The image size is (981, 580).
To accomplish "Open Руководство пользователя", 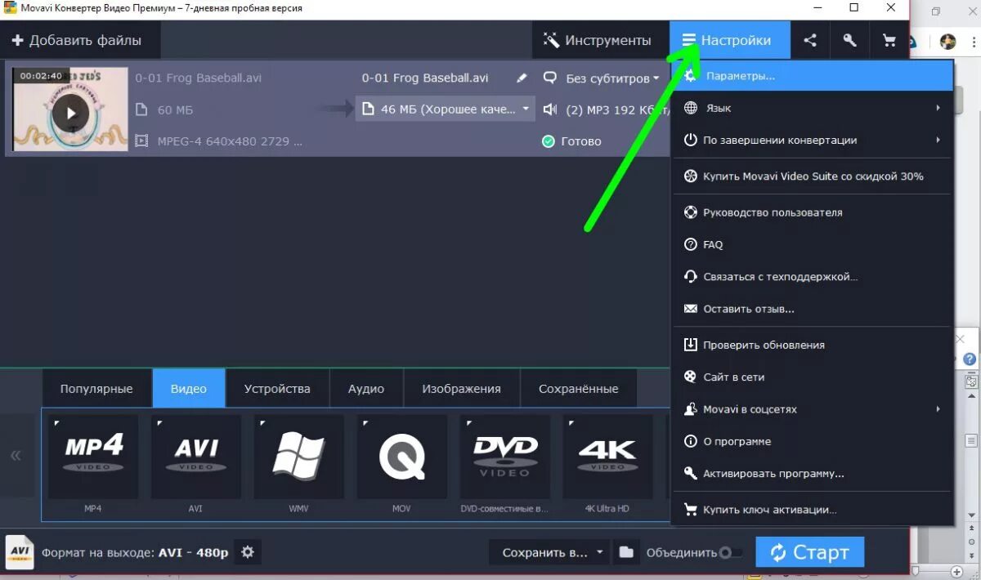I will [x=813, y=212].
